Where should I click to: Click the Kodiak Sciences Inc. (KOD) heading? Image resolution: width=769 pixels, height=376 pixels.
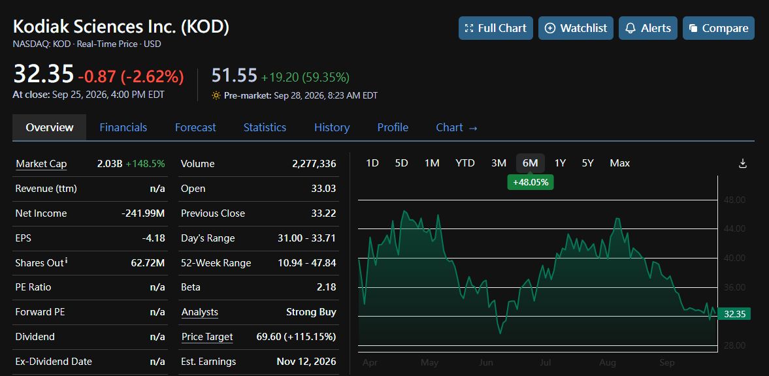click(x=121, y=26)
